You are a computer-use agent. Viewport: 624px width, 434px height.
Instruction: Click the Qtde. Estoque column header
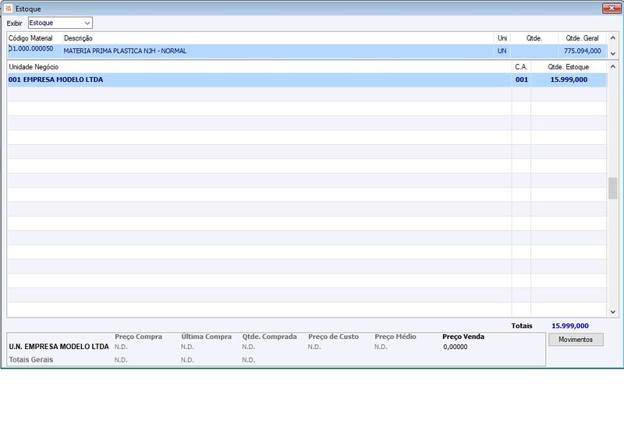coord(569,67)
